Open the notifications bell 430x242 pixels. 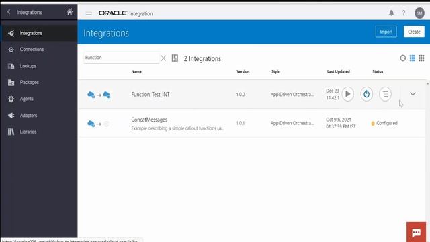pos(391,13)
